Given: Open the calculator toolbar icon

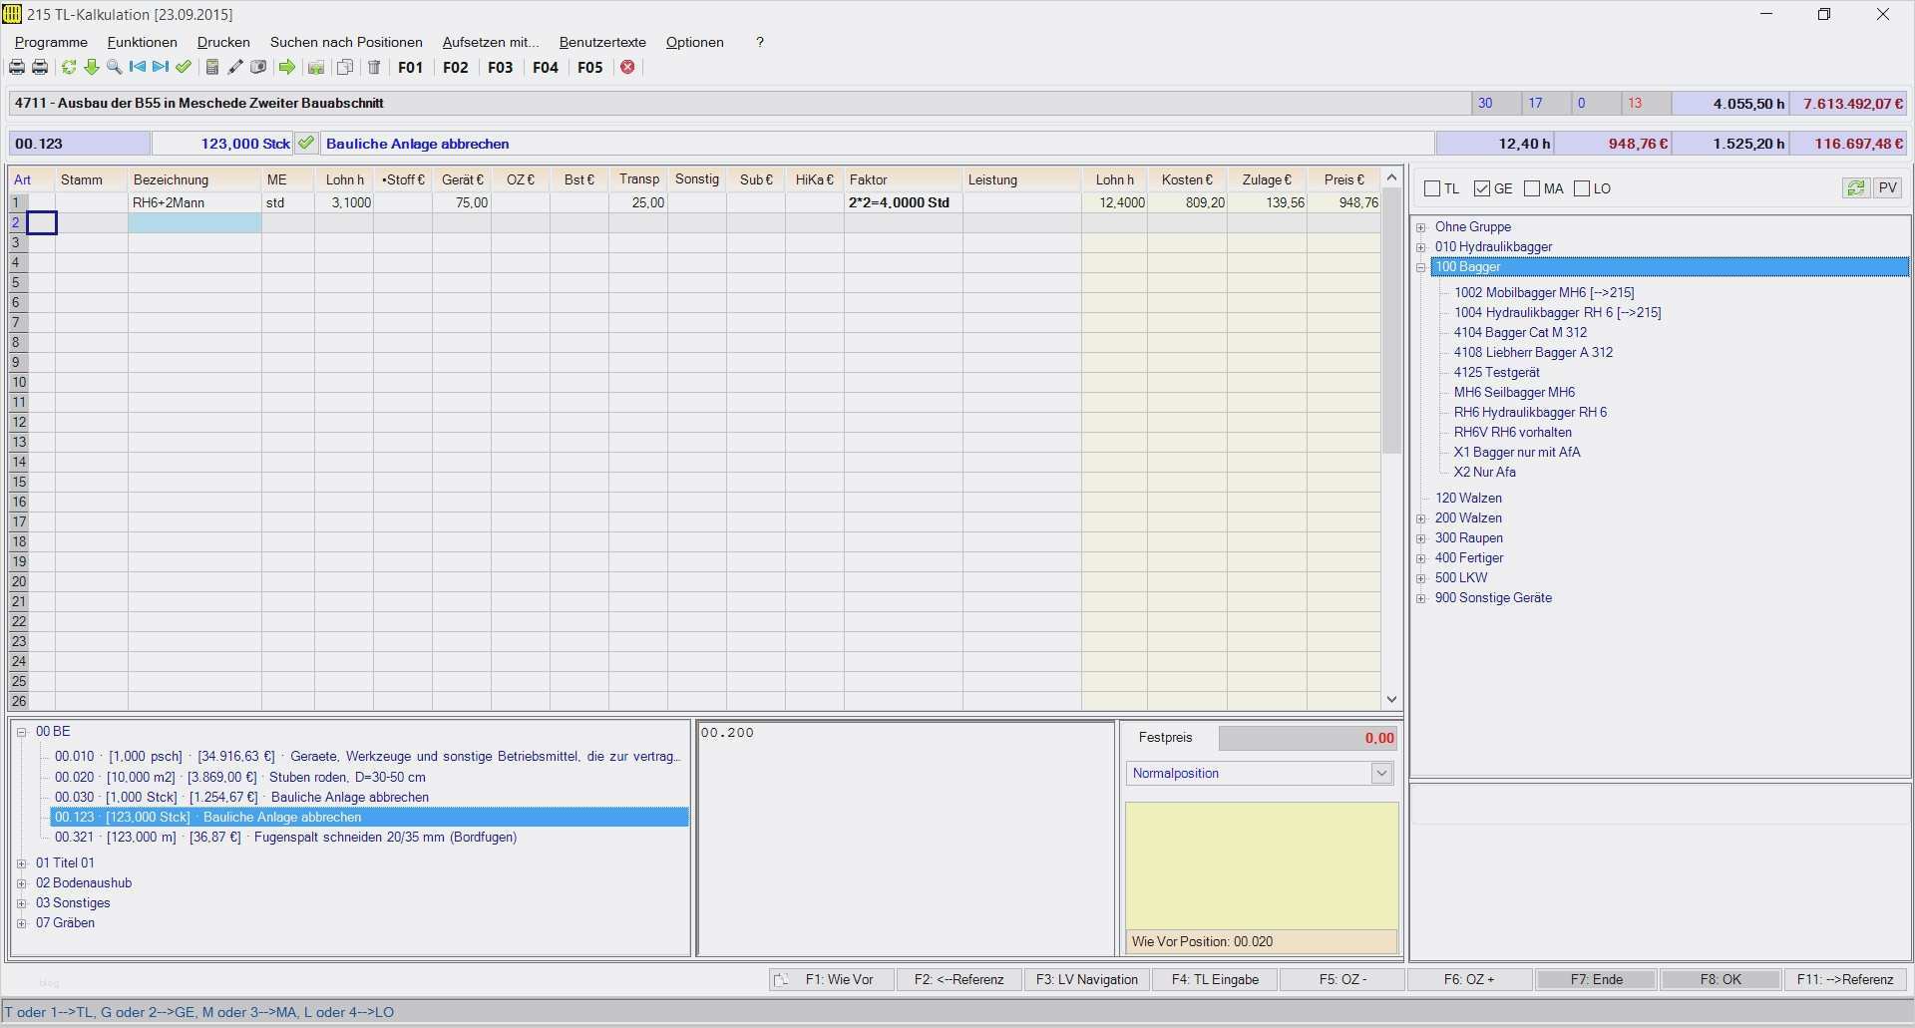Looking at the screenshot, I should 211,67.
